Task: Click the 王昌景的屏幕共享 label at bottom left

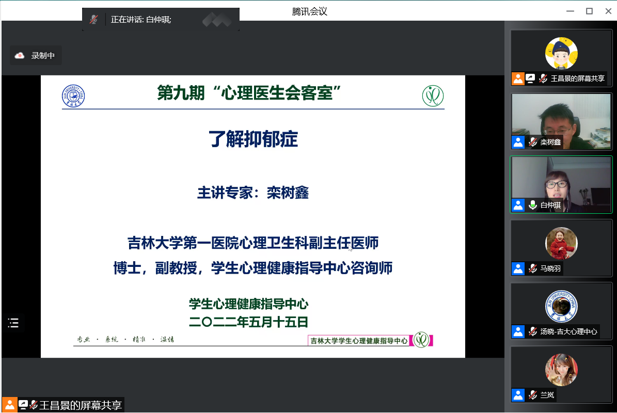Action: [x=81, y=405]
